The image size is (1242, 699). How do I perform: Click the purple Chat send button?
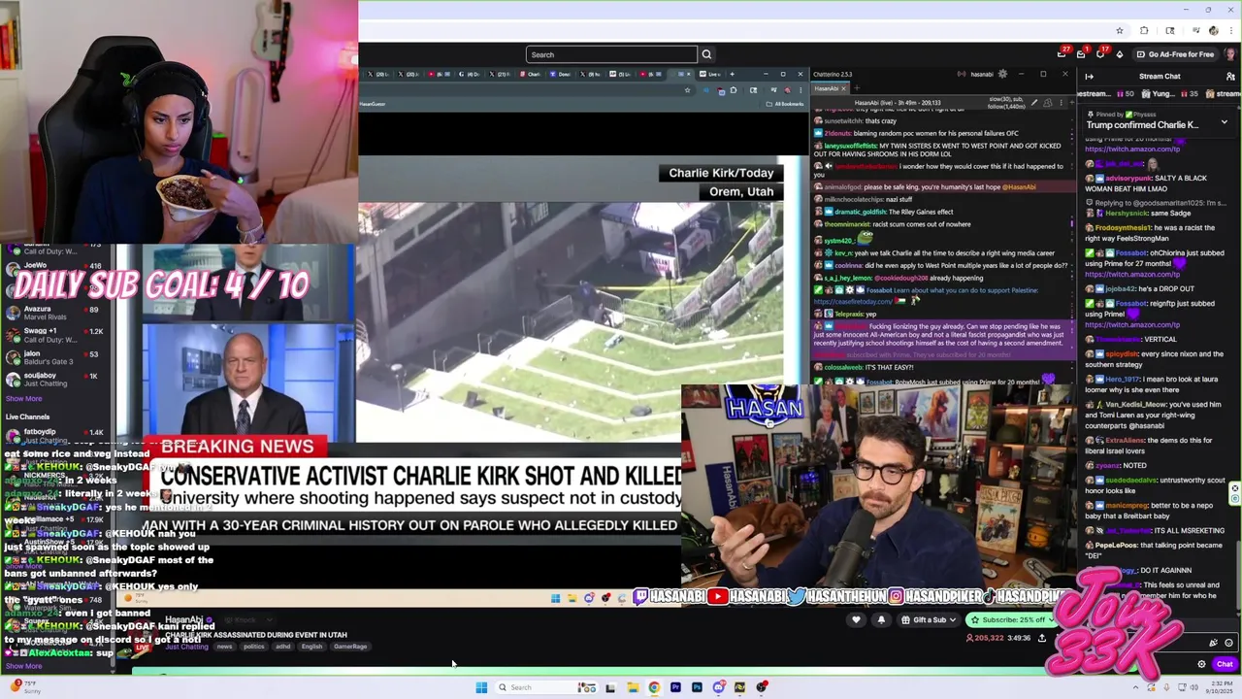tap(1225, 664)
